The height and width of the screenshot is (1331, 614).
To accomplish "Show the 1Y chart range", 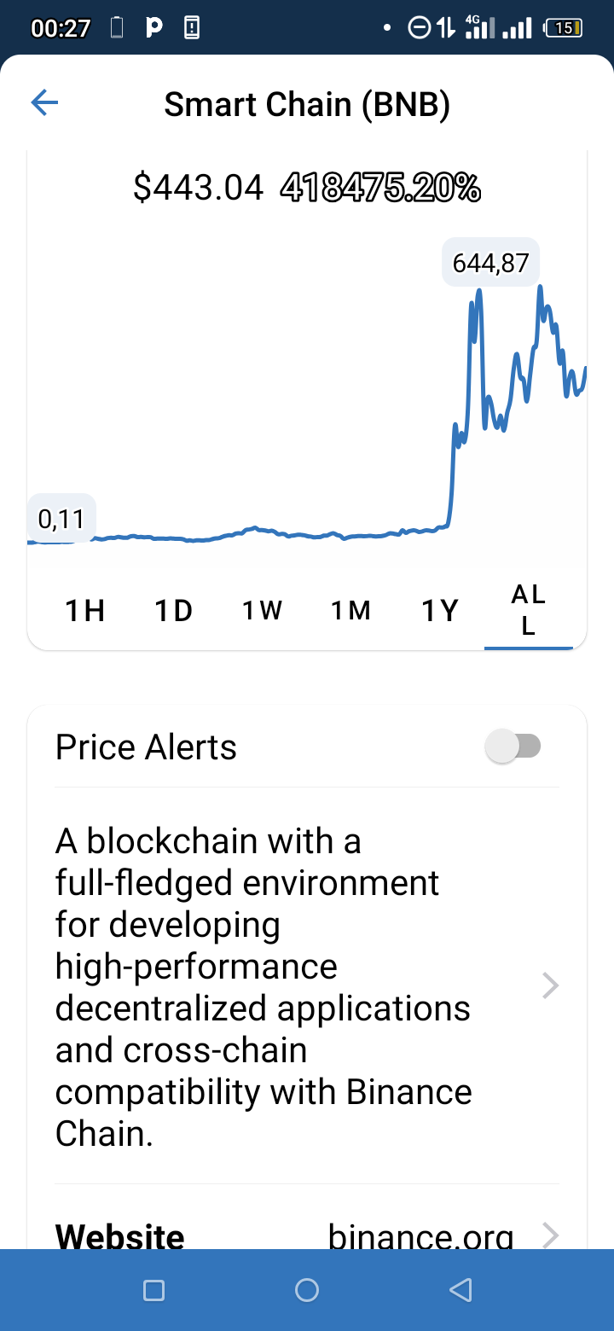I will [x=440, y=611].
